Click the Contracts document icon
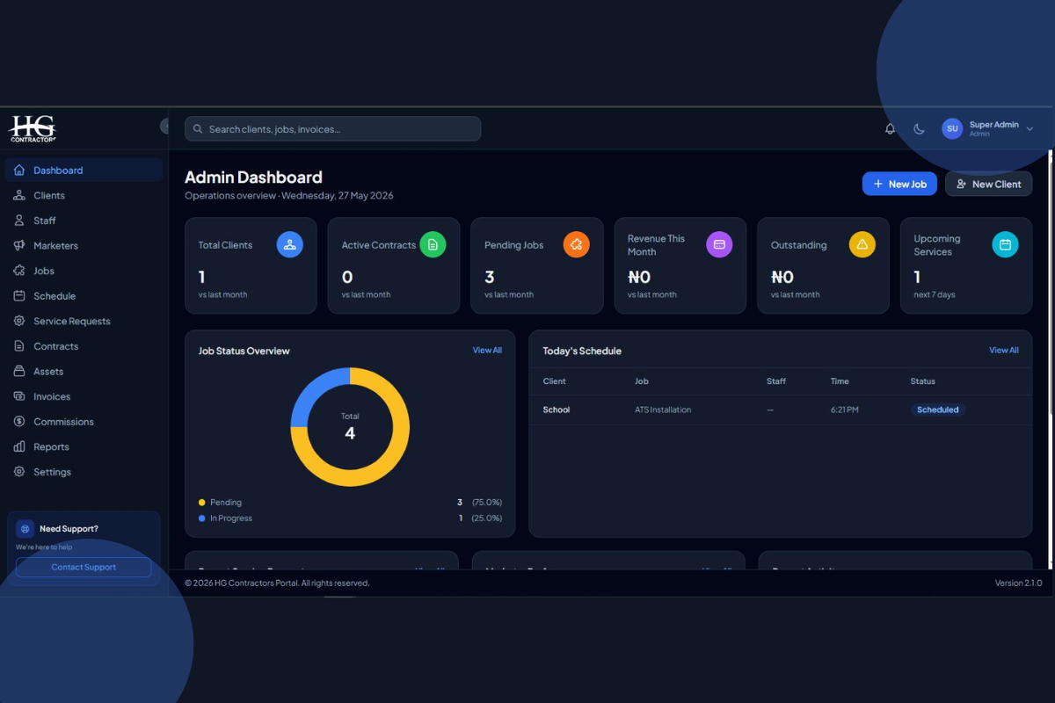1055x703 pixels. (x=19, y=346)
